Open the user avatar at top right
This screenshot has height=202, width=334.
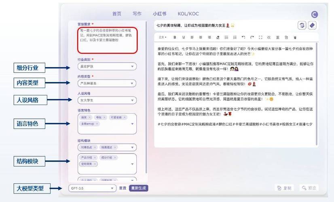pos(315,14)
